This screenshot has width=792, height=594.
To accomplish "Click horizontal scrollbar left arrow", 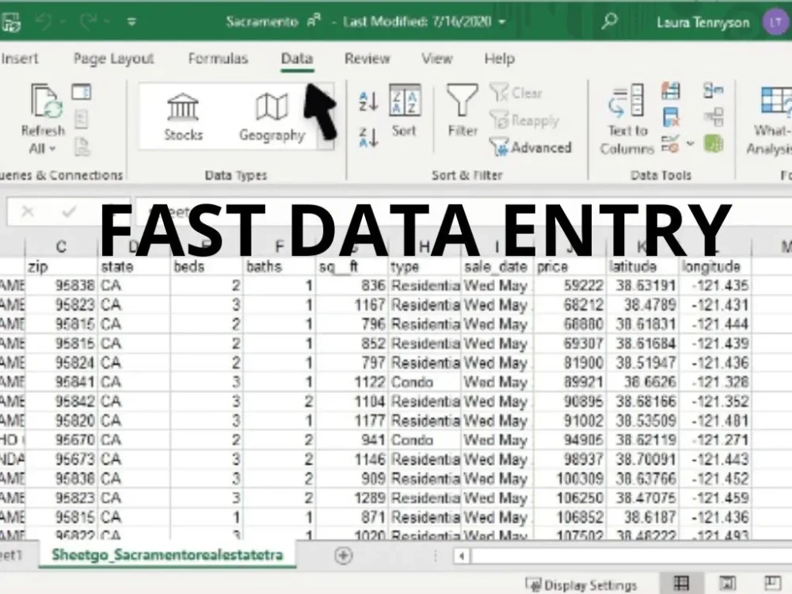I will 462,557.
